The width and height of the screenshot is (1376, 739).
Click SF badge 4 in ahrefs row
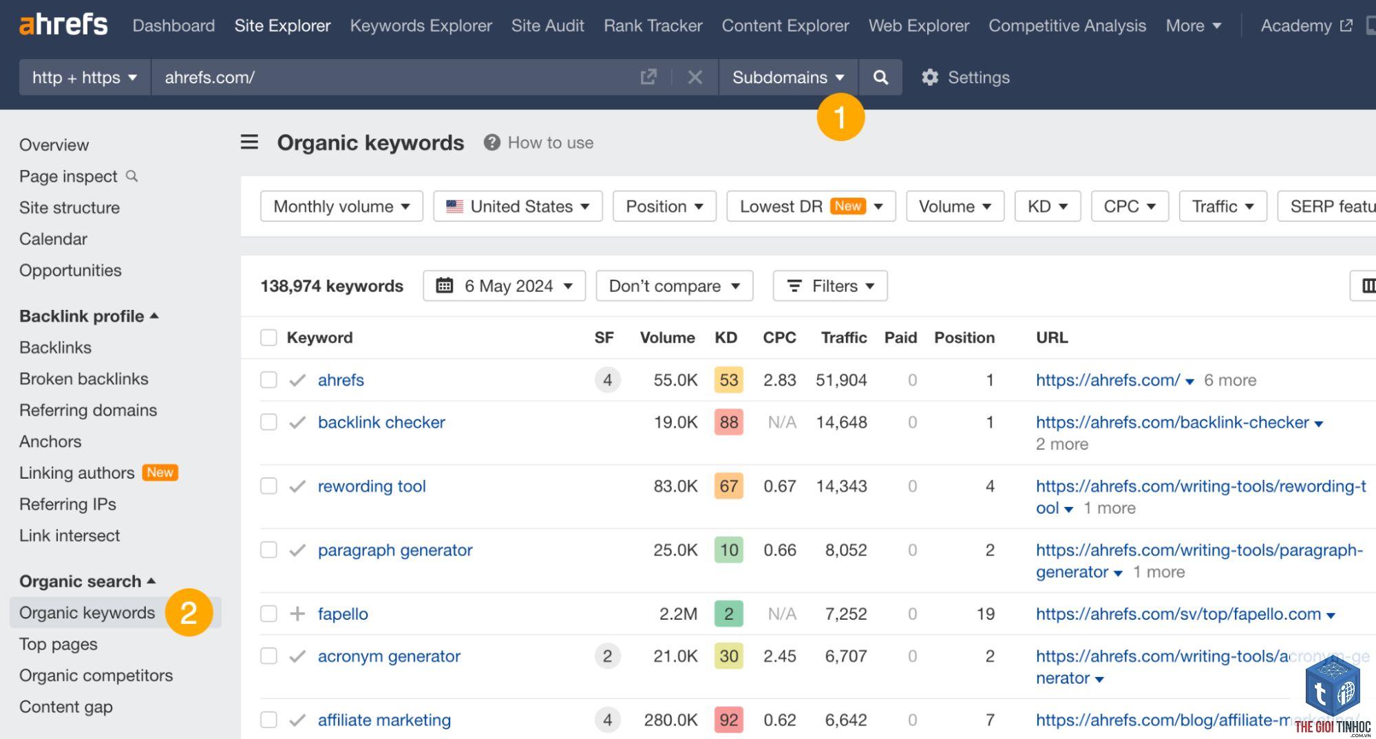[607, 380]
